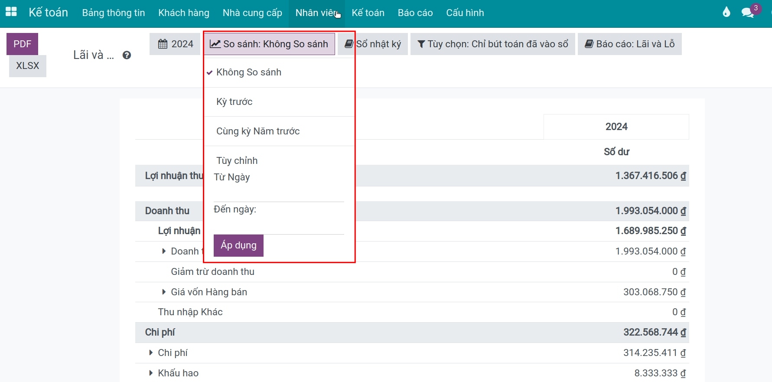772x382 pixels.
Task: Open Tùy chọn options filter
Action: [x=492, y=44]
